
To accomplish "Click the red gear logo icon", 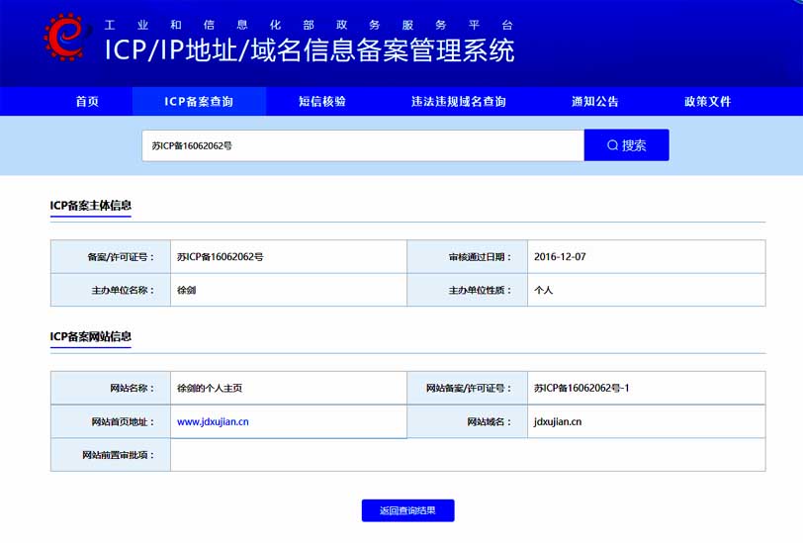I will click(x=65, y=37).
